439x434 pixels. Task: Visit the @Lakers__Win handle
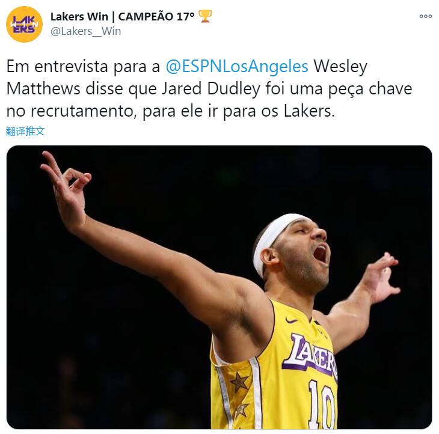pos(85,31)
